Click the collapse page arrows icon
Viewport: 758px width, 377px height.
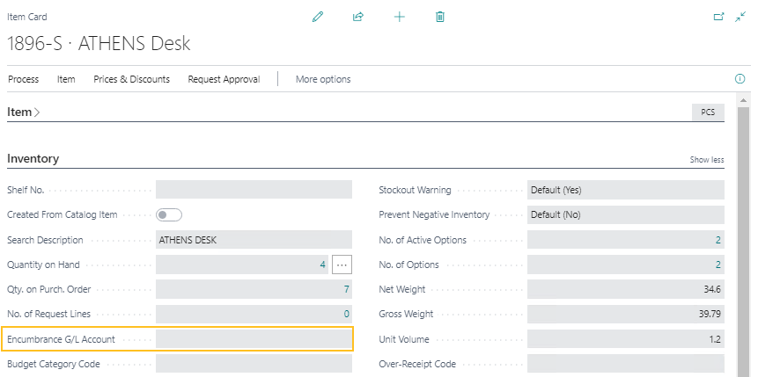tap(740, 17)
